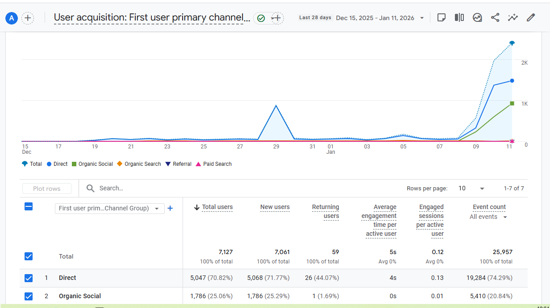
Task: Sort the table by New users column
Action: (275, 207)
